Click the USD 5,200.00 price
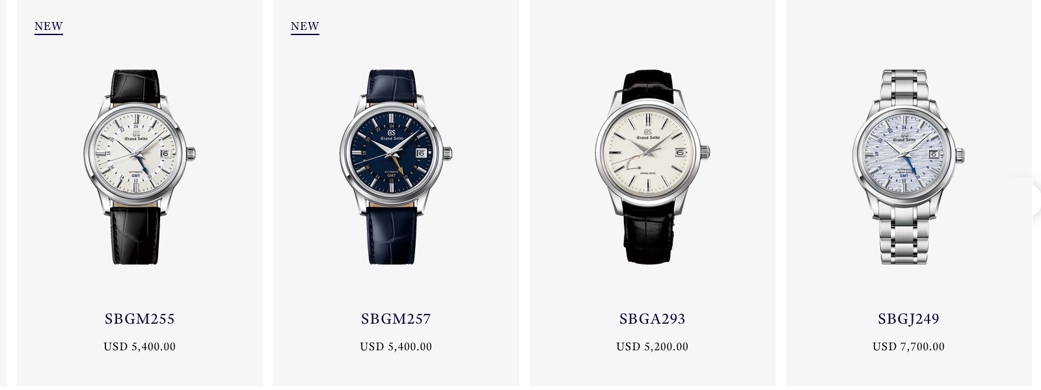1041x390 pixels. 652,347
